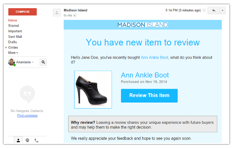Open the Circles label

tap(13, 47)
